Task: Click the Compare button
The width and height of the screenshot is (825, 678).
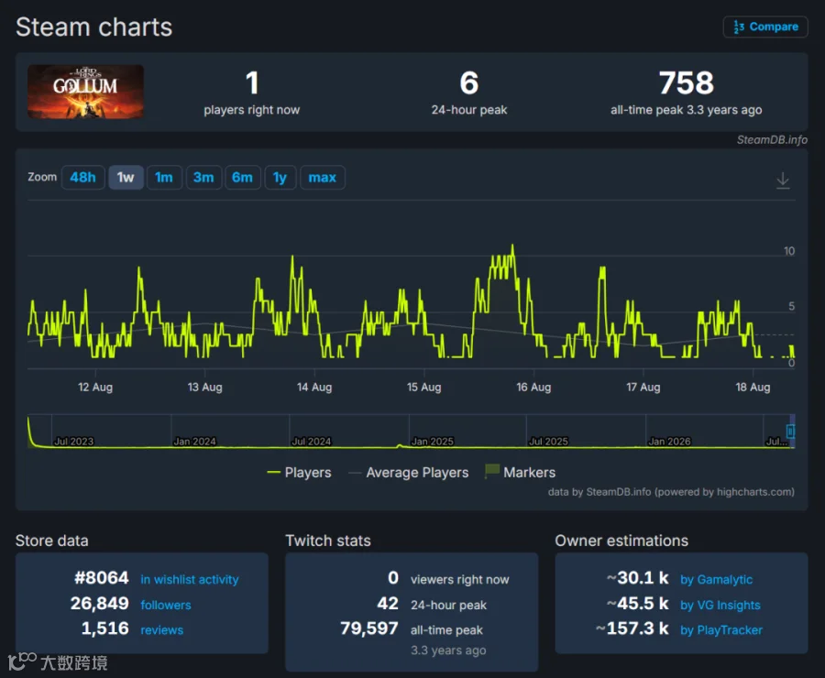Action: 765,27
